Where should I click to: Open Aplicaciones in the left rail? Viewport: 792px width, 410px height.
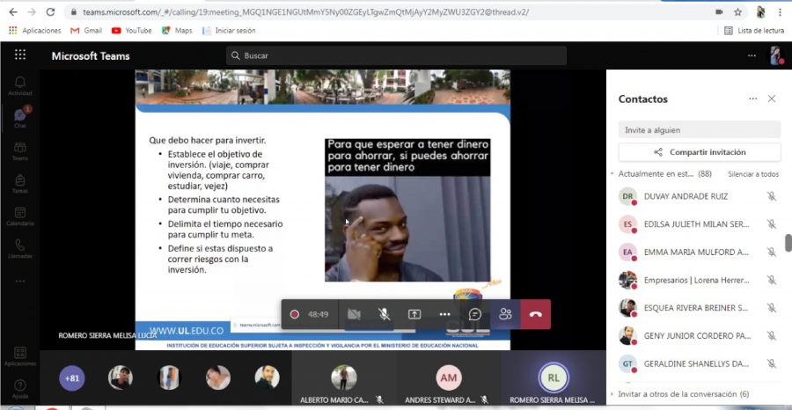click(19, 356)
